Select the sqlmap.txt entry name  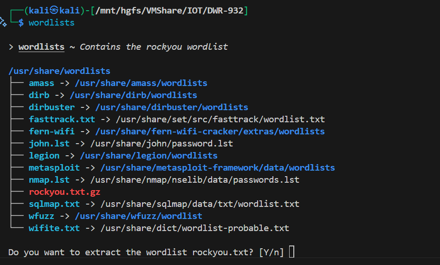pyautogui.click(x=54, y=204)
